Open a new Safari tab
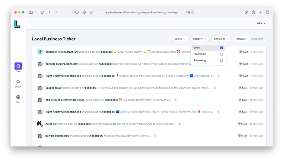This screenshot has width=283, height=160. coord(260,12)
